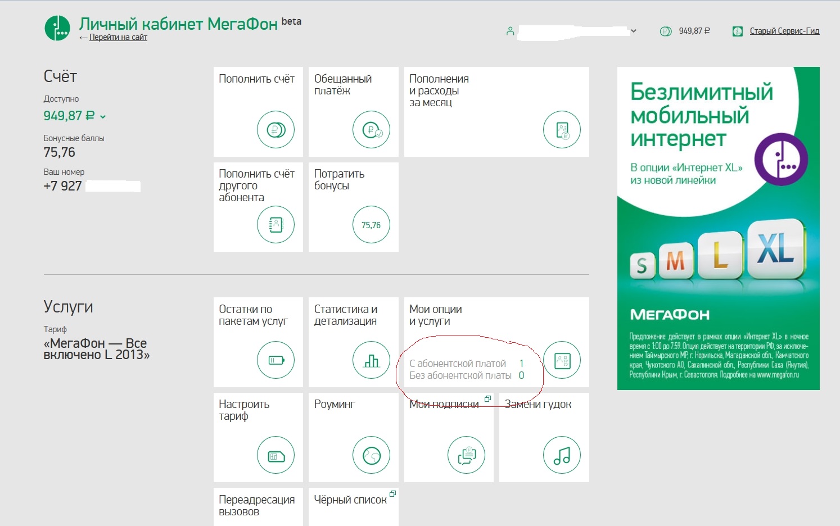
Task: Open the Роуминг tile
Action: point(354,437)
